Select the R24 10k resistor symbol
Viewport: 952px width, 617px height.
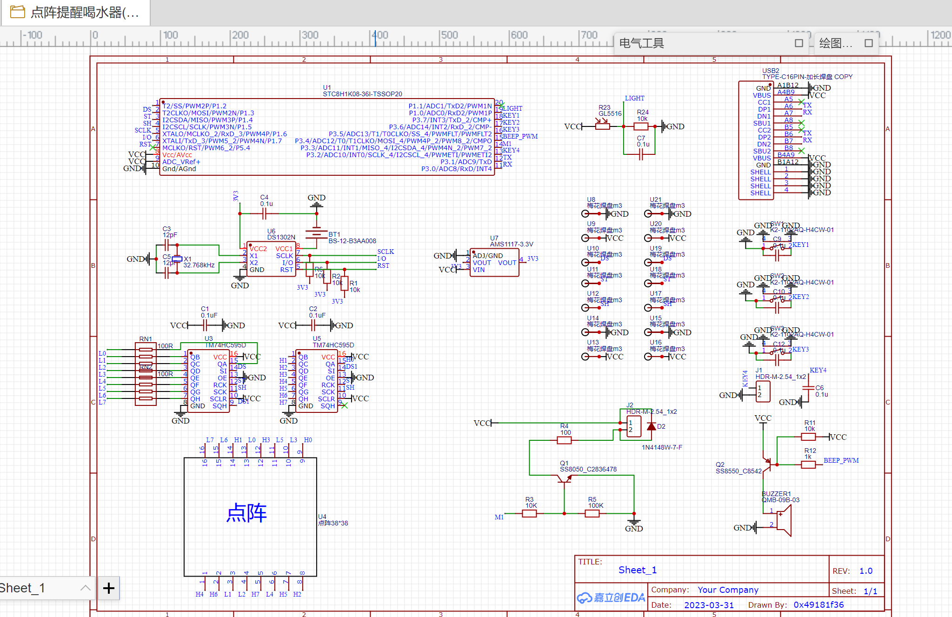click(641, 126)
